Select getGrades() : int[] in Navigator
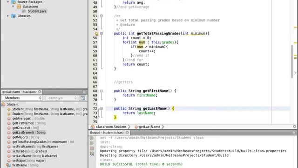298x168 pixels. coord(26,128)
